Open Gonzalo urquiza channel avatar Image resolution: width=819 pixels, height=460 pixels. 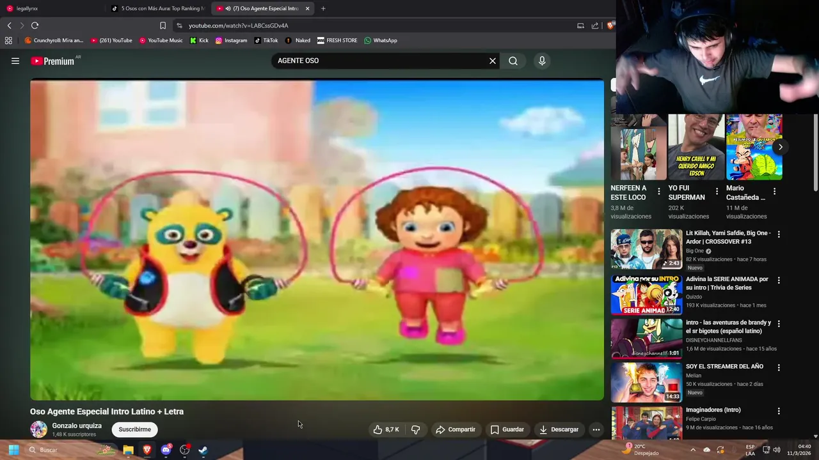39,429
